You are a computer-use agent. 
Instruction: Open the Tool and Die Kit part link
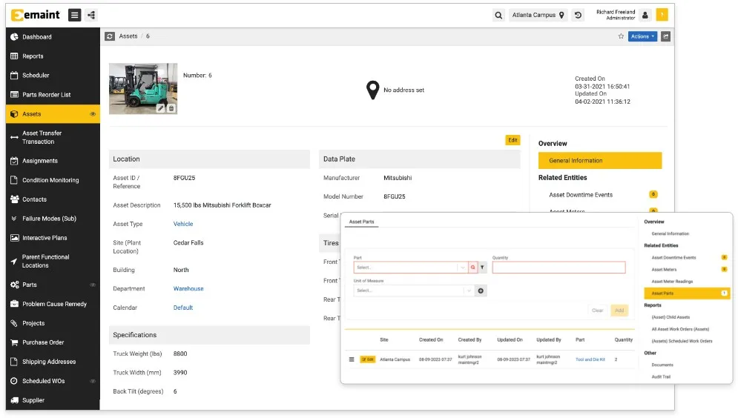point(590,359)
